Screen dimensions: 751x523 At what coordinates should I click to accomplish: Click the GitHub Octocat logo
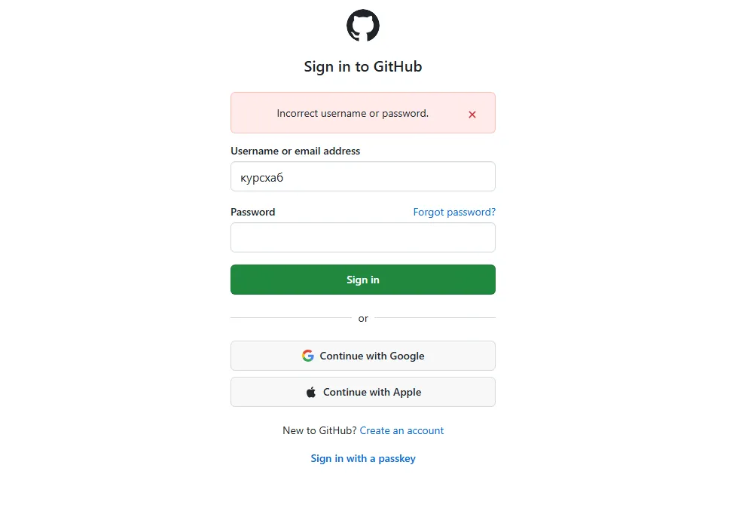363,26
